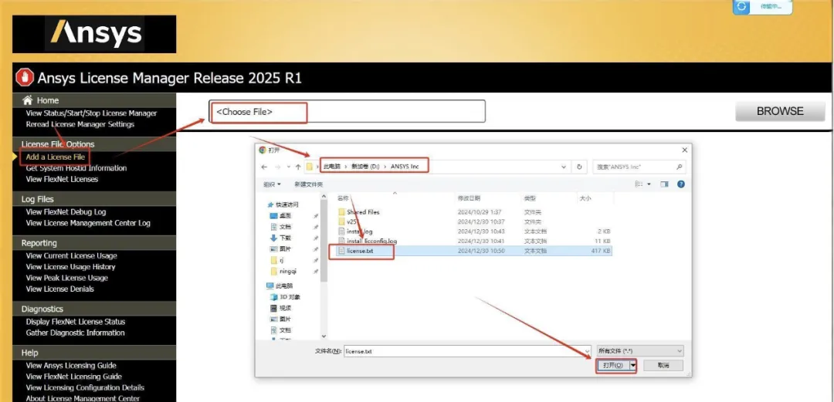Open Display FlexNet License Status
Screen dimensions: 834x402
point(76,322)
